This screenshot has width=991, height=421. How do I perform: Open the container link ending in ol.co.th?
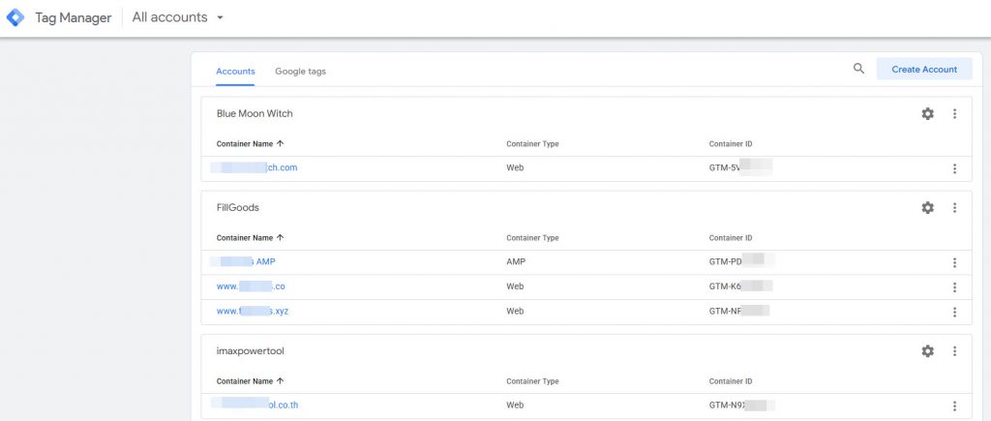255,406
